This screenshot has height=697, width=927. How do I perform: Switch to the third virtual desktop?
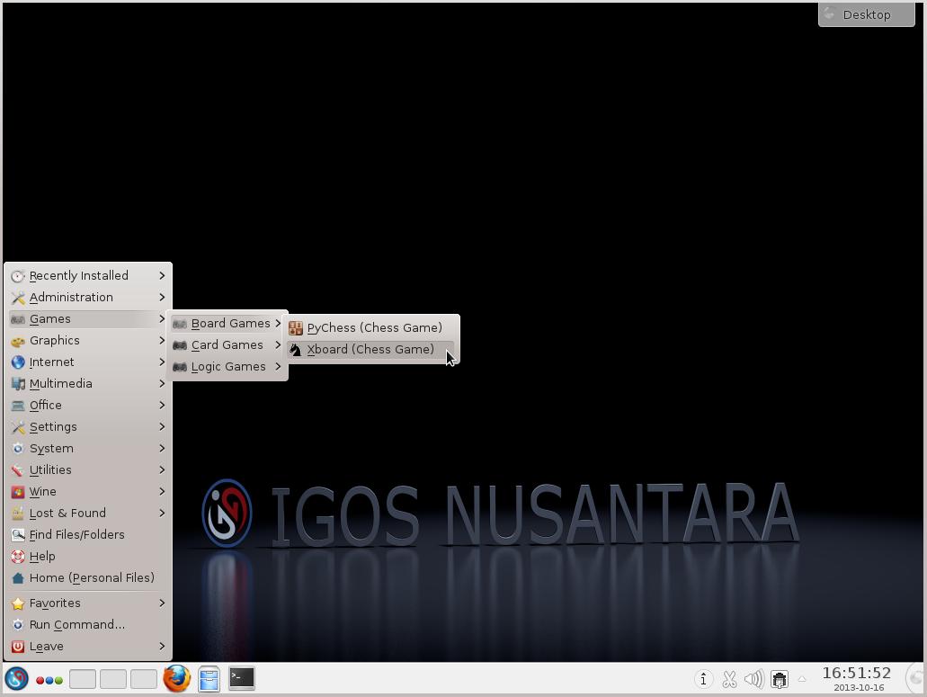pyautogui.click(x=144, y=679)
